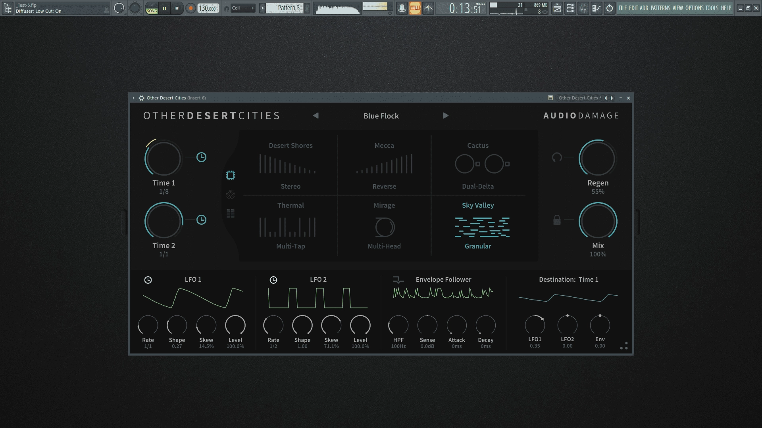Stop playback in the transport
Screen dimensions: 762x428
[x=177, y=8]
